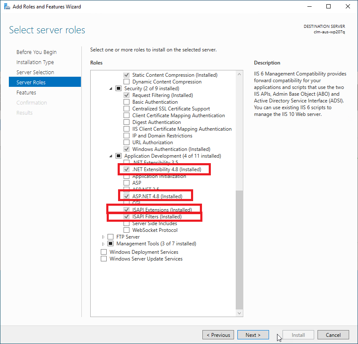The image size is (358, 344).
Task: Enable Server Side Includes checkbox
Action: pyautogui.click(x=127, y=223)
